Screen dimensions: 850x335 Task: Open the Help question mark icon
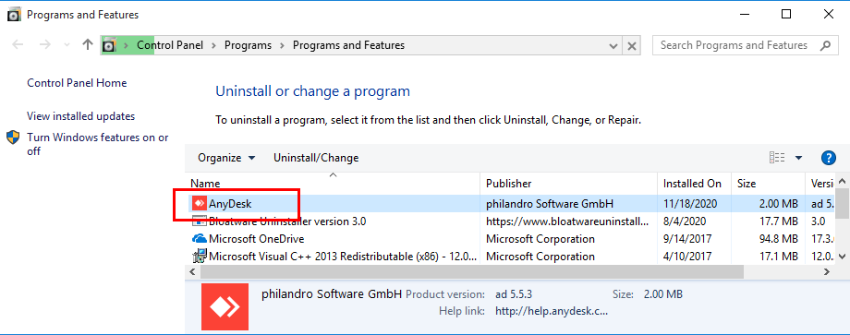[829, 158]
